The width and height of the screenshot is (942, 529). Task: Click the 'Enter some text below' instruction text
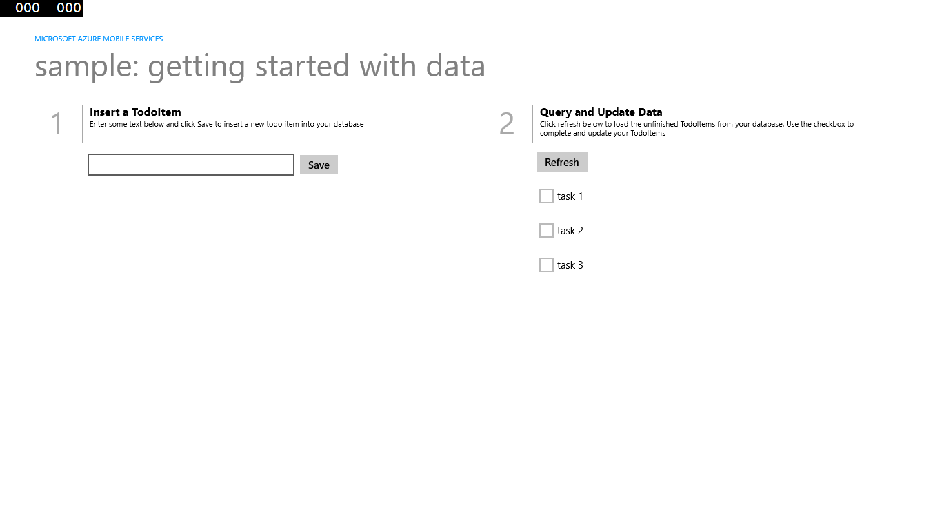coord(227,124)
